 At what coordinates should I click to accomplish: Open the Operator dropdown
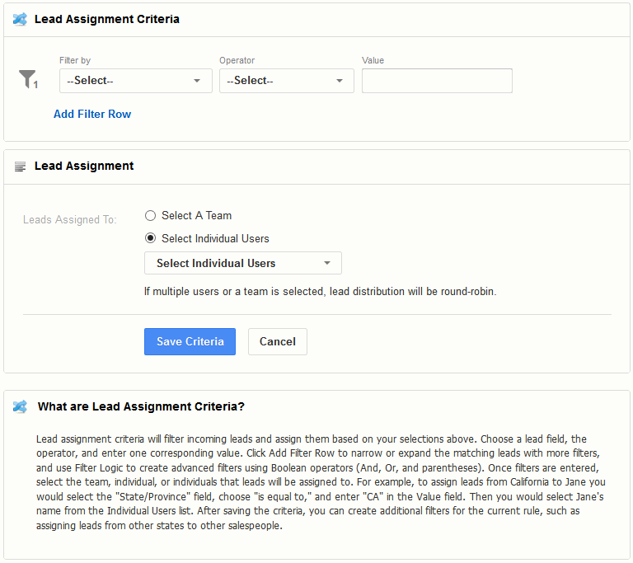pos(287,81)
